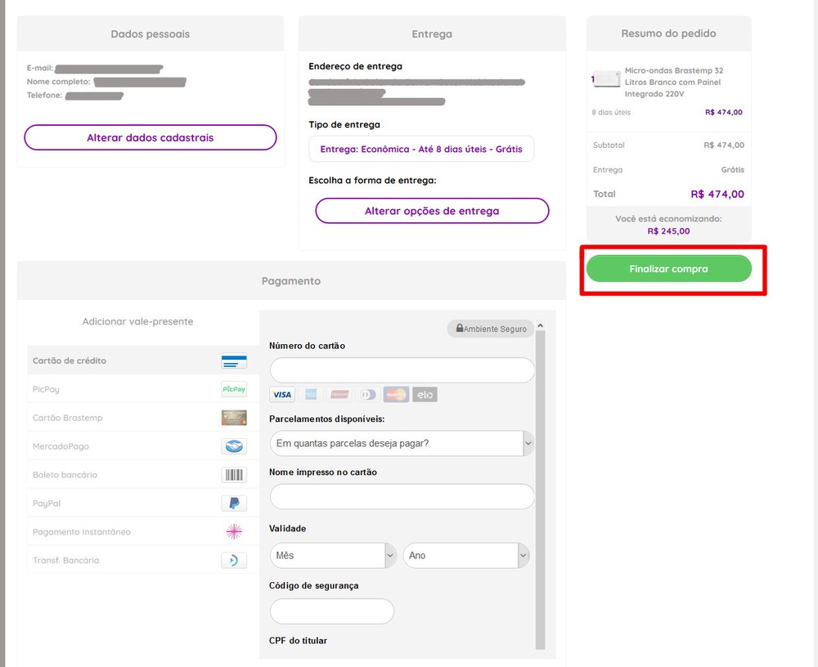Click the Pagamento section header

pos(291,280)
